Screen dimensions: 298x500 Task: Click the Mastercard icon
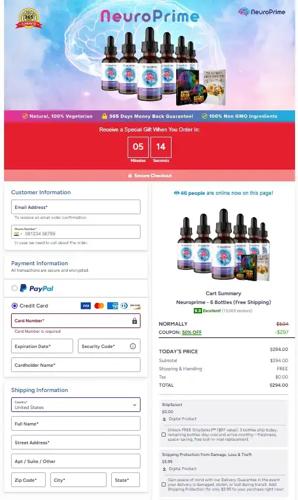99,306
